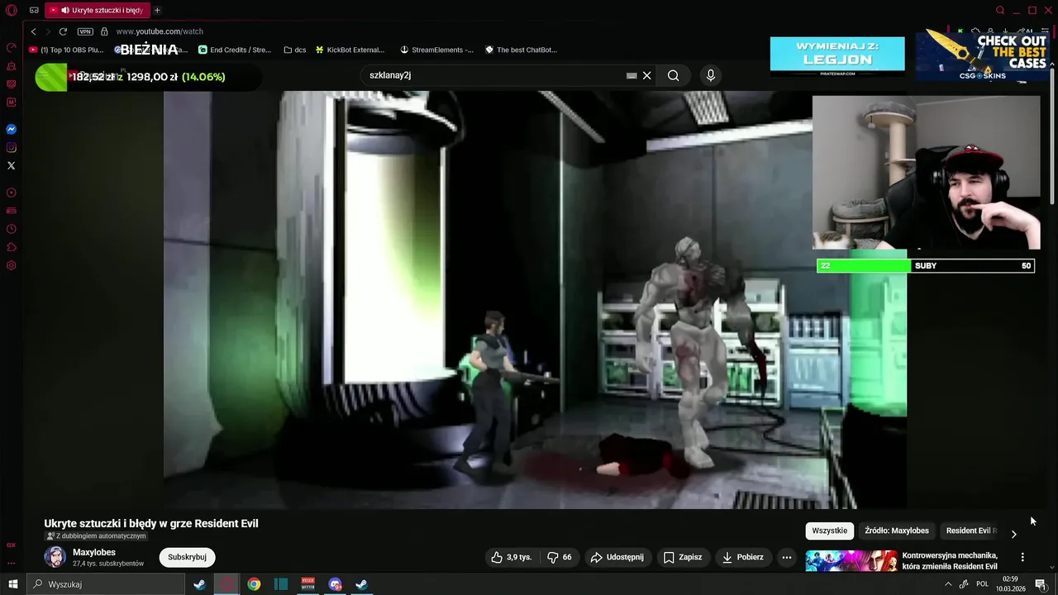
Task: Open KickBot External... bookmark
Action: pyautogui.click(x=350, y=50)
